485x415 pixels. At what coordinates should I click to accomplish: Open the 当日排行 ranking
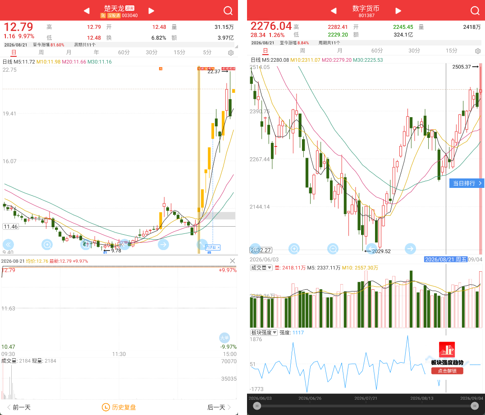pyautogui.click(x=467, y=183)
